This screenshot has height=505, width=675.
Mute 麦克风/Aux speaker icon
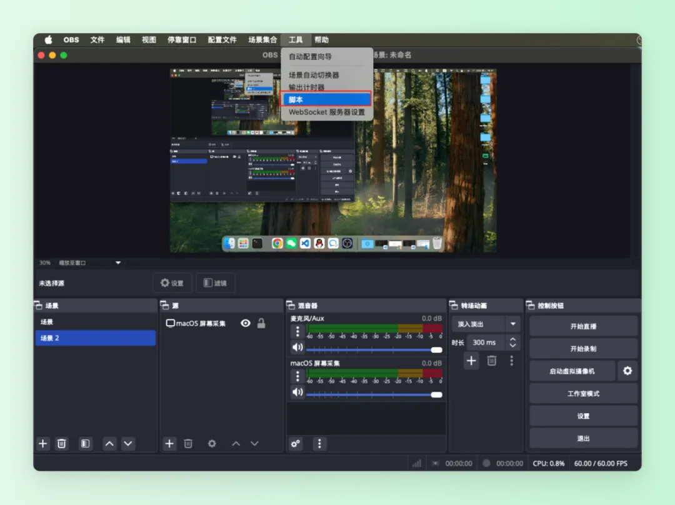tap(297, 347)
